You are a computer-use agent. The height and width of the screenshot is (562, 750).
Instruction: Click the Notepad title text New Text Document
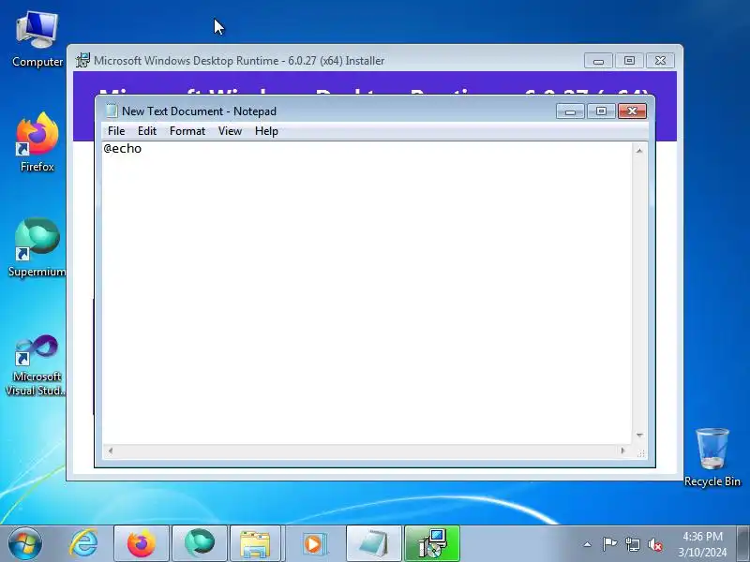(x=172, y=111)
